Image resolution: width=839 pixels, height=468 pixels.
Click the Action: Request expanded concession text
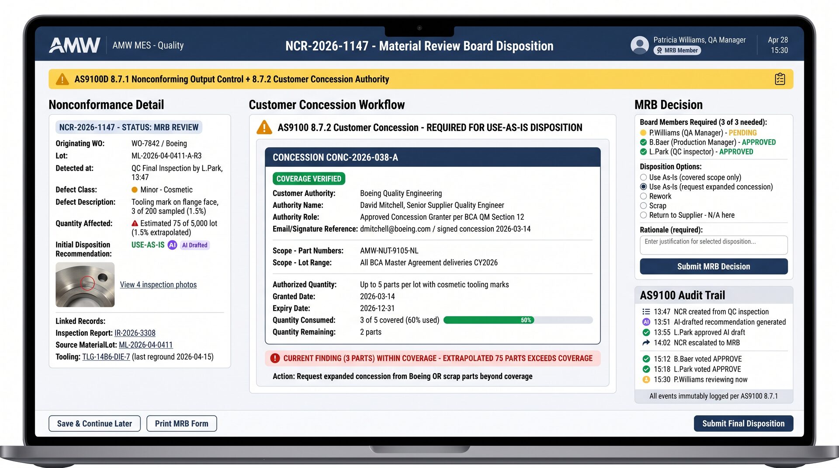402,376
